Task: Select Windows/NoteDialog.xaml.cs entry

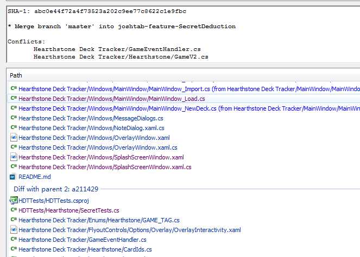Action: pyautogui.click(x=91, y=128)
